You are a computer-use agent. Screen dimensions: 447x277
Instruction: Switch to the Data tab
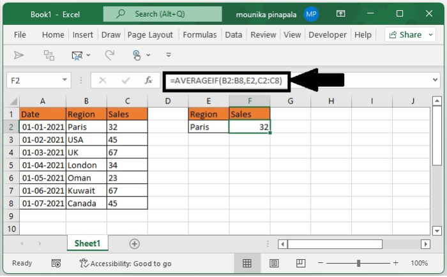[234, 34]
